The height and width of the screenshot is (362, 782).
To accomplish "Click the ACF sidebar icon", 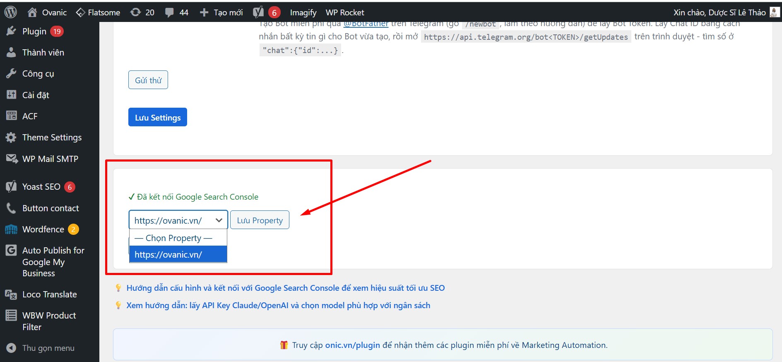I will 11,116.
